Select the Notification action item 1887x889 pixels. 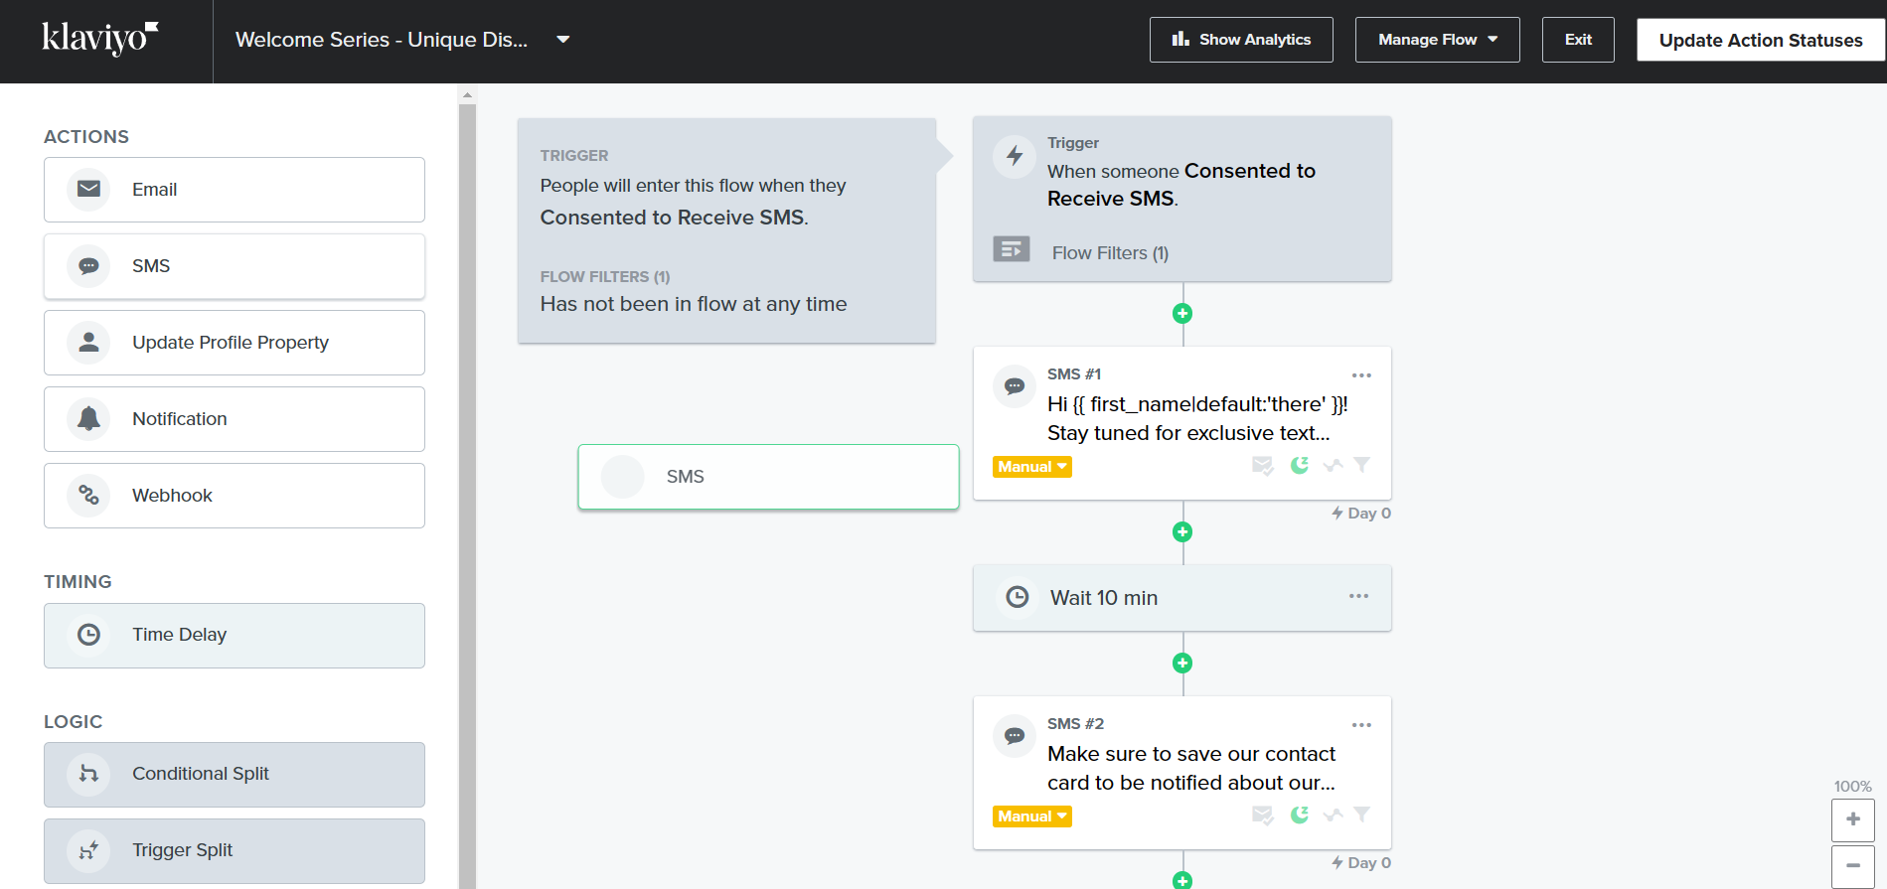(235, 419)
